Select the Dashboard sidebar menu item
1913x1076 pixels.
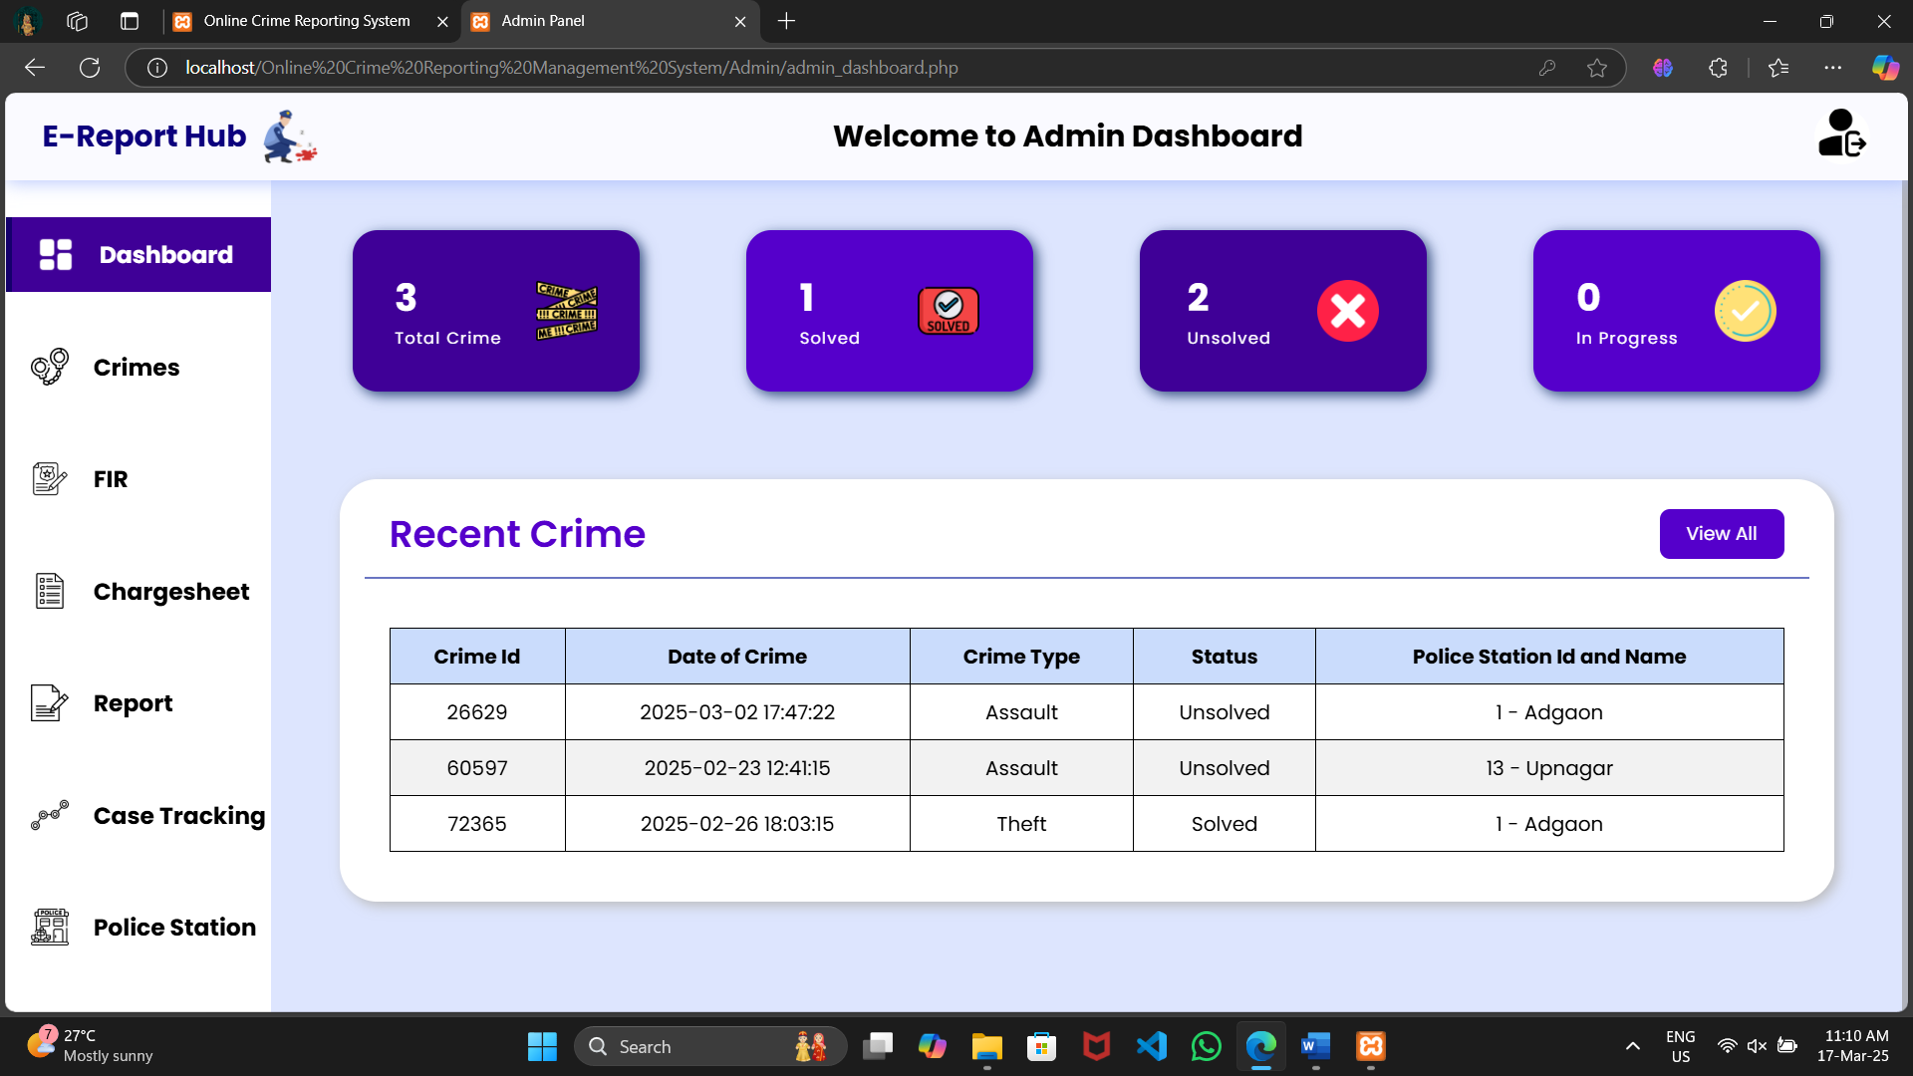(138, 255)
